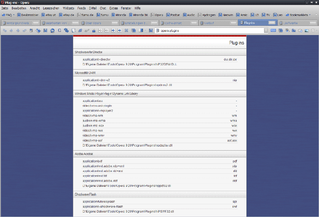
Task: Expand the Bookmarklets bookmark folder
Action: [x=298, y=15]
